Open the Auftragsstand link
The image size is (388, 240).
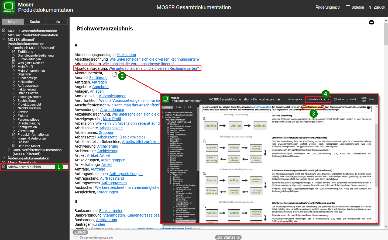[x=112, y=178]
